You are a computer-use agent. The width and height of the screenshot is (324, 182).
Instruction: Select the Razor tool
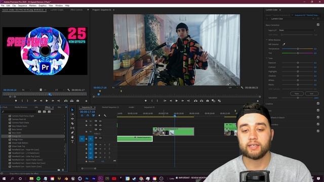click(72, 123)
